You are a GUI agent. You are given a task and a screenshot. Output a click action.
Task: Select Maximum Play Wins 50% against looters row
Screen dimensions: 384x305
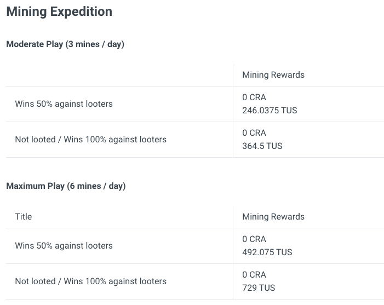195,246
